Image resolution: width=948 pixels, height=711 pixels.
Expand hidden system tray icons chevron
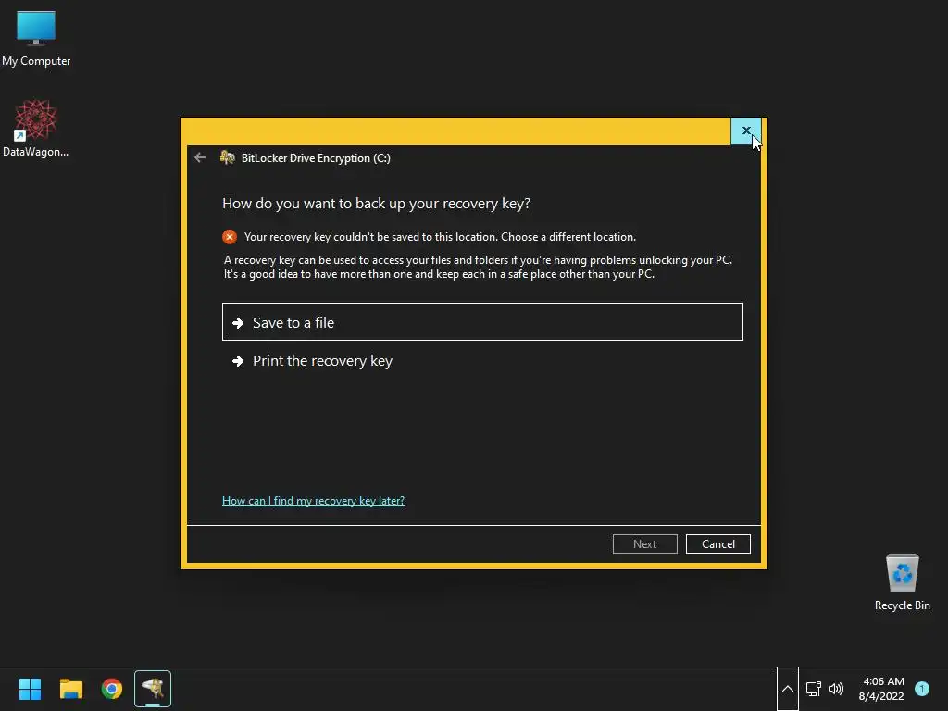click(787, 689)
